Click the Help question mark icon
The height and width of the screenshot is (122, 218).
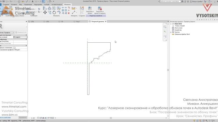209,1
